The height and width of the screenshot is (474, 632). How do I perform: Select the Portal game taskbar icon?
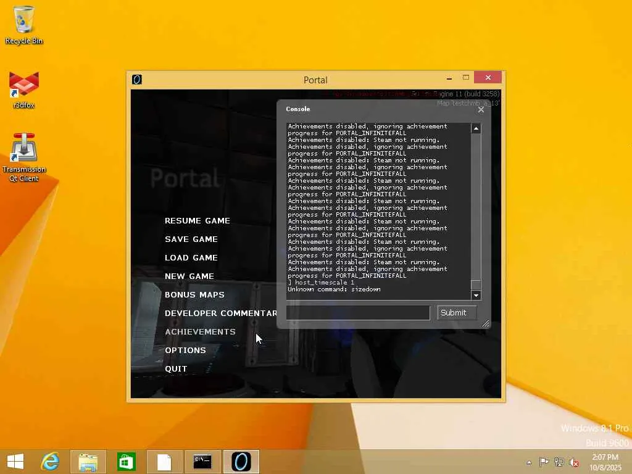coord(241,462)
